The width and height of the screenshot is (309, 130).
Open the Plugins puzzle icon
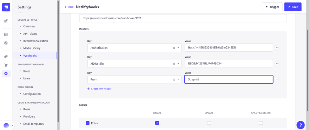(6, 57)
